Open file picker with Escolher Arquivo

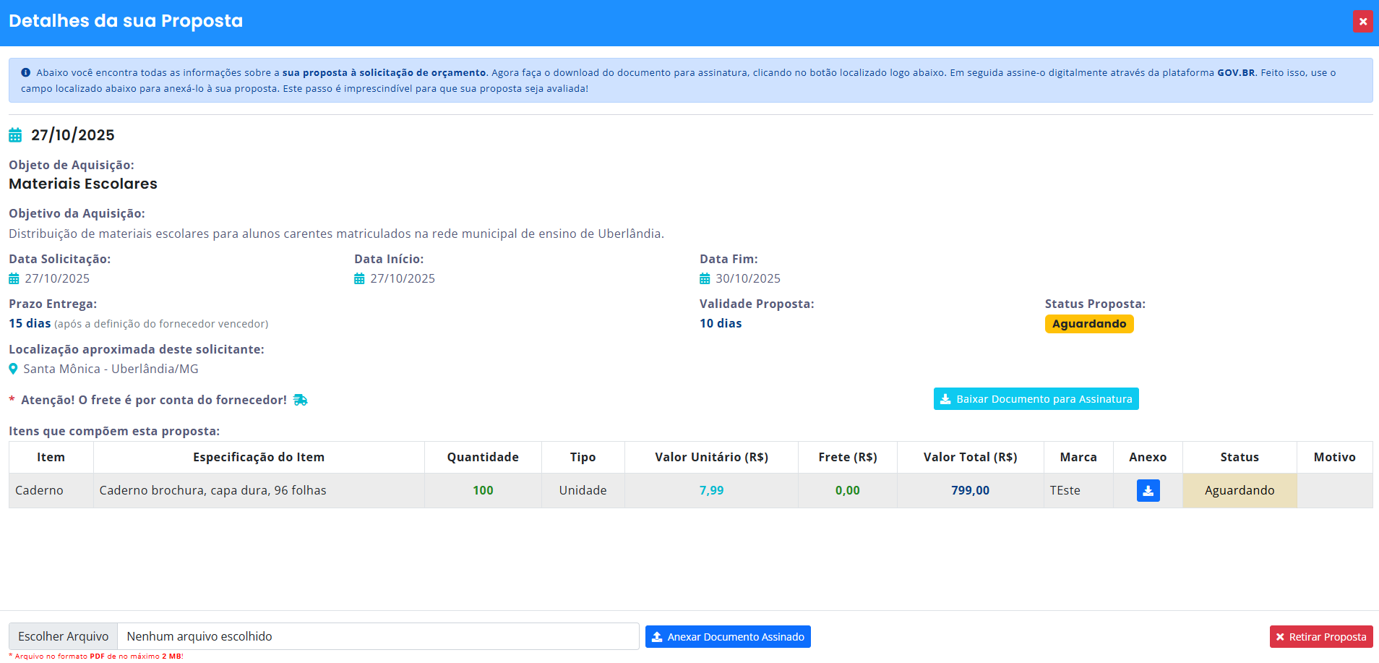64,636
